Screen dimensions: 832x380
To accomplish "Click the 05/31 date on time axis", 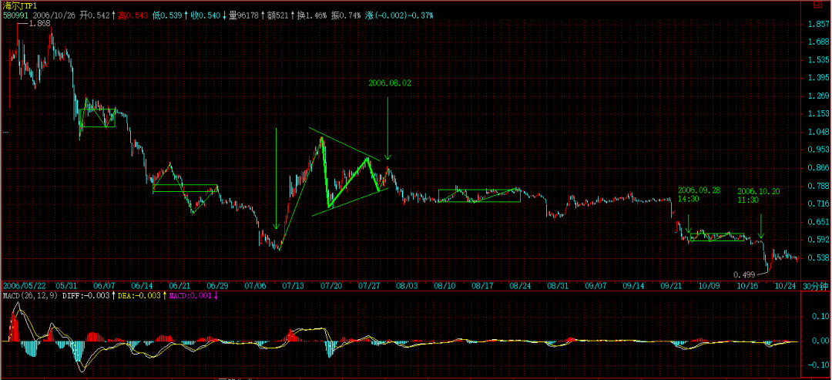I will [x=66, y=285].
